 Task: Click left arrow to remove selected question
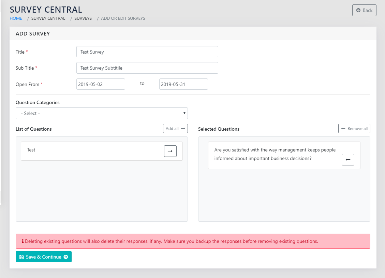point(348,160)
